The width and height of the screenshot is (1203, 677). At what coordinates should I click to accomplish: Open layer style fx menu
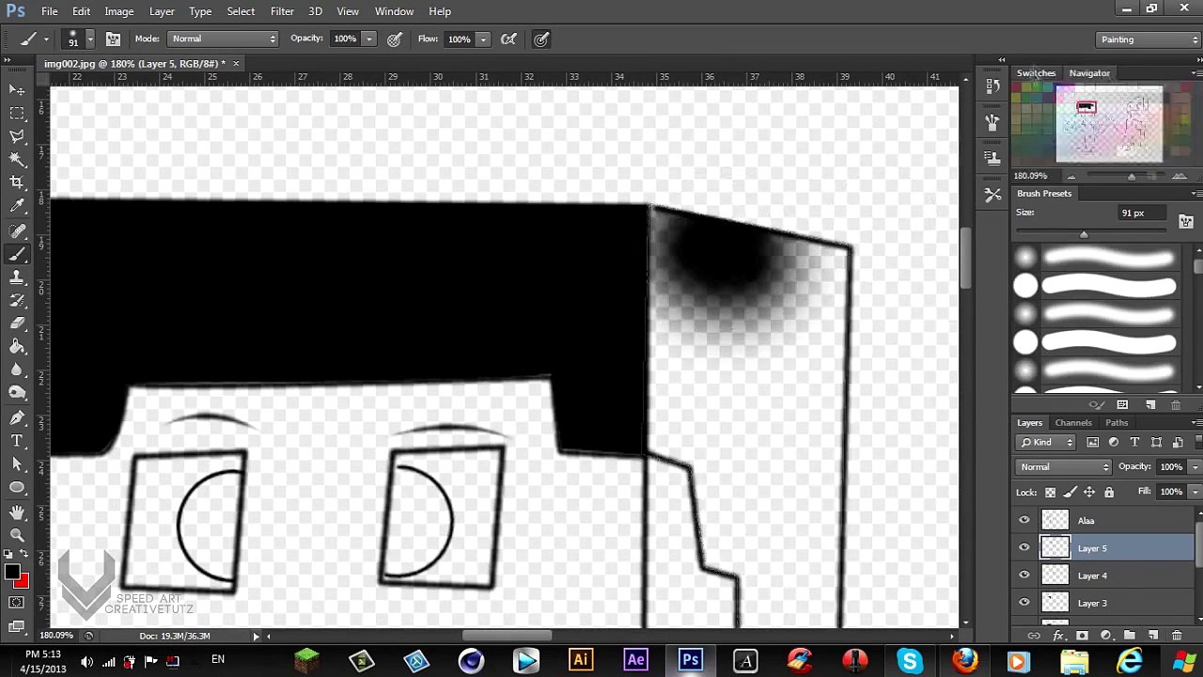(x=1058, y=636)
